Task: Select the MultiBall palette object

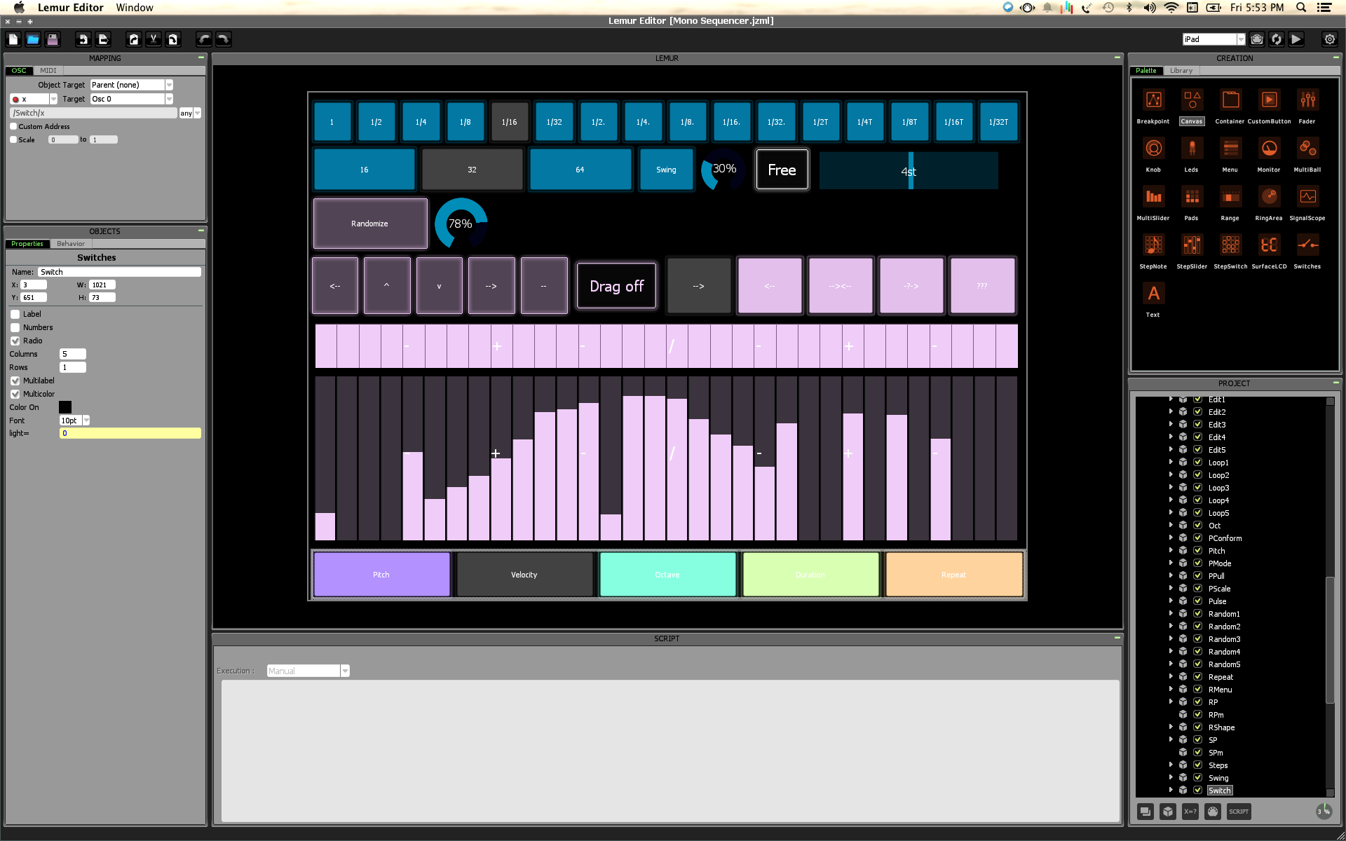Action: 1307,149
